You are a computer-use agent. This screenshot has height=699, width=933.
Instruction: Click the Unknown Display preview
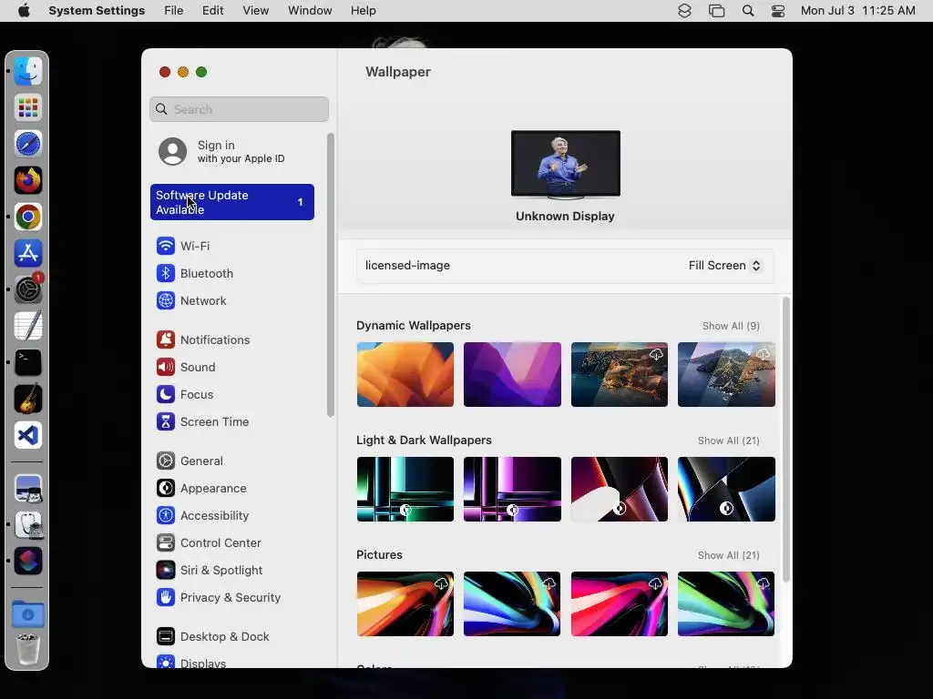coord(565,164)
